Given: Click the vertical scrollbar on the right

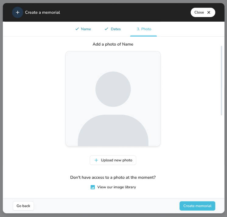Looking at the screenshot, I should click(221, 80).
